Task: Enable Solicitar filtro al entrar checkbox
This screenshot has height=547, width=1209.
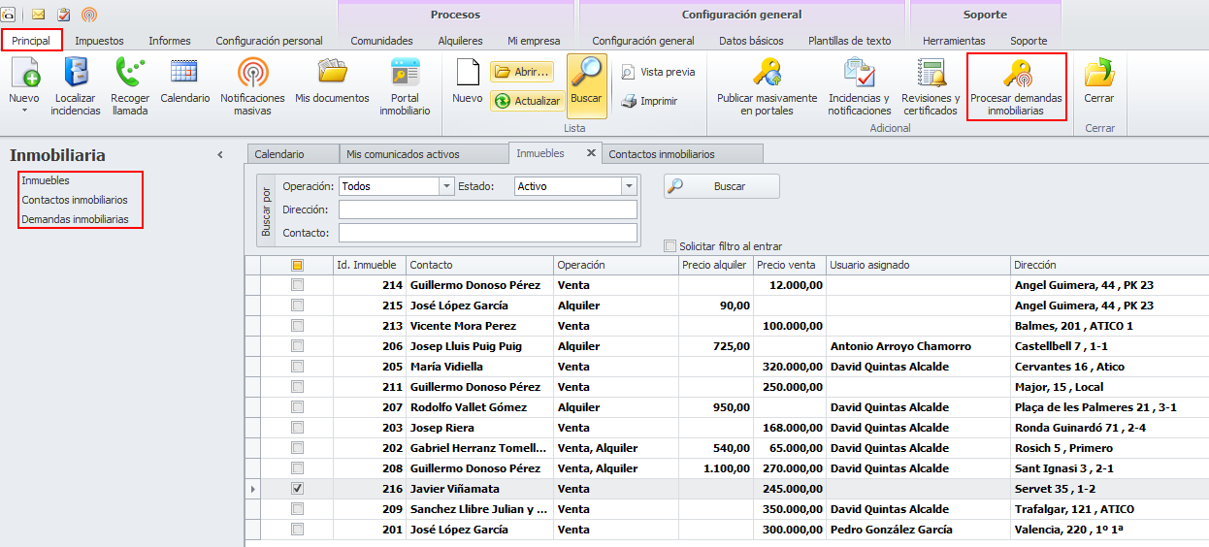Action: click(x=670, y=246)
